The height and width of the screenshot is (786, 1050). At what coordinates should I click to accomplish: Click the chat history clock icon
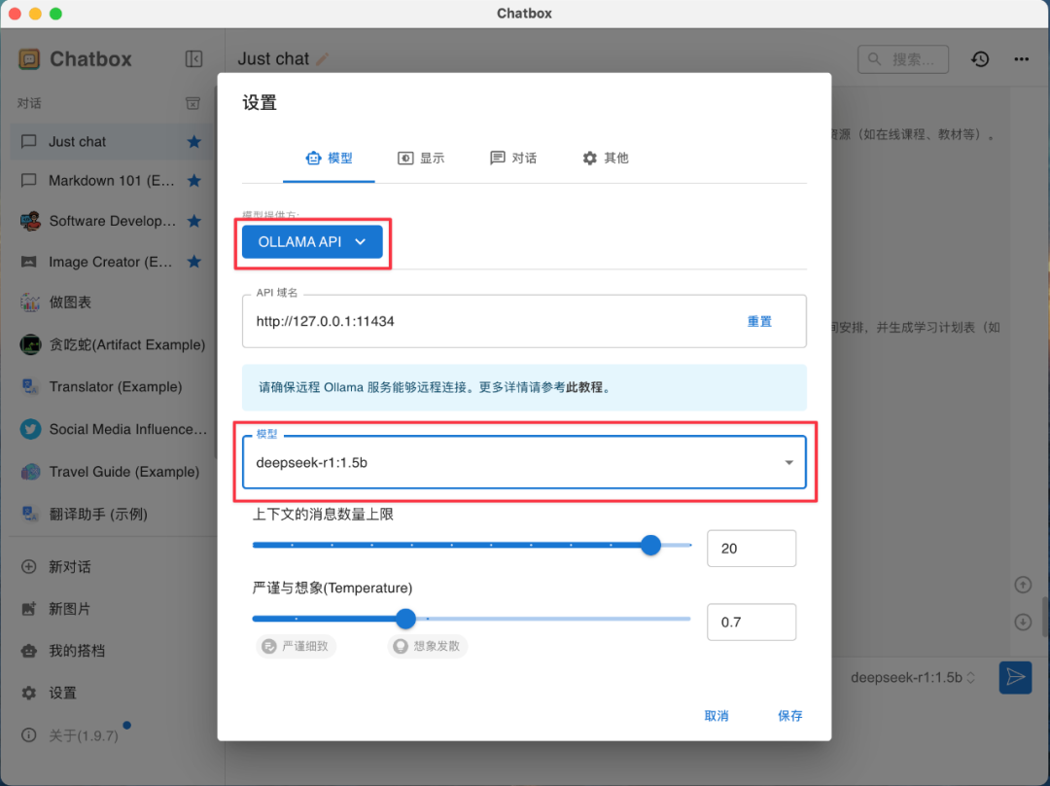[x=980, y=58]
